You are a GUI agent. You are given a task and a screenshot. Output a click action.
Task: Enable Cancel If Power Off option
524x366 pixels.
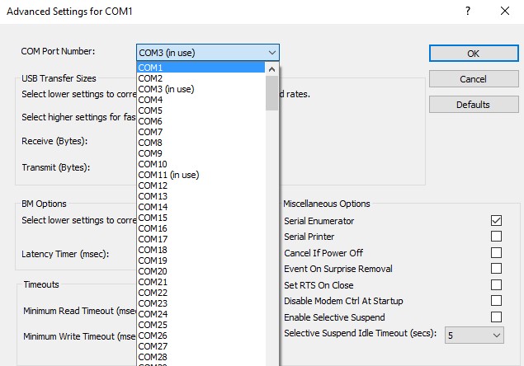(496, 253)
